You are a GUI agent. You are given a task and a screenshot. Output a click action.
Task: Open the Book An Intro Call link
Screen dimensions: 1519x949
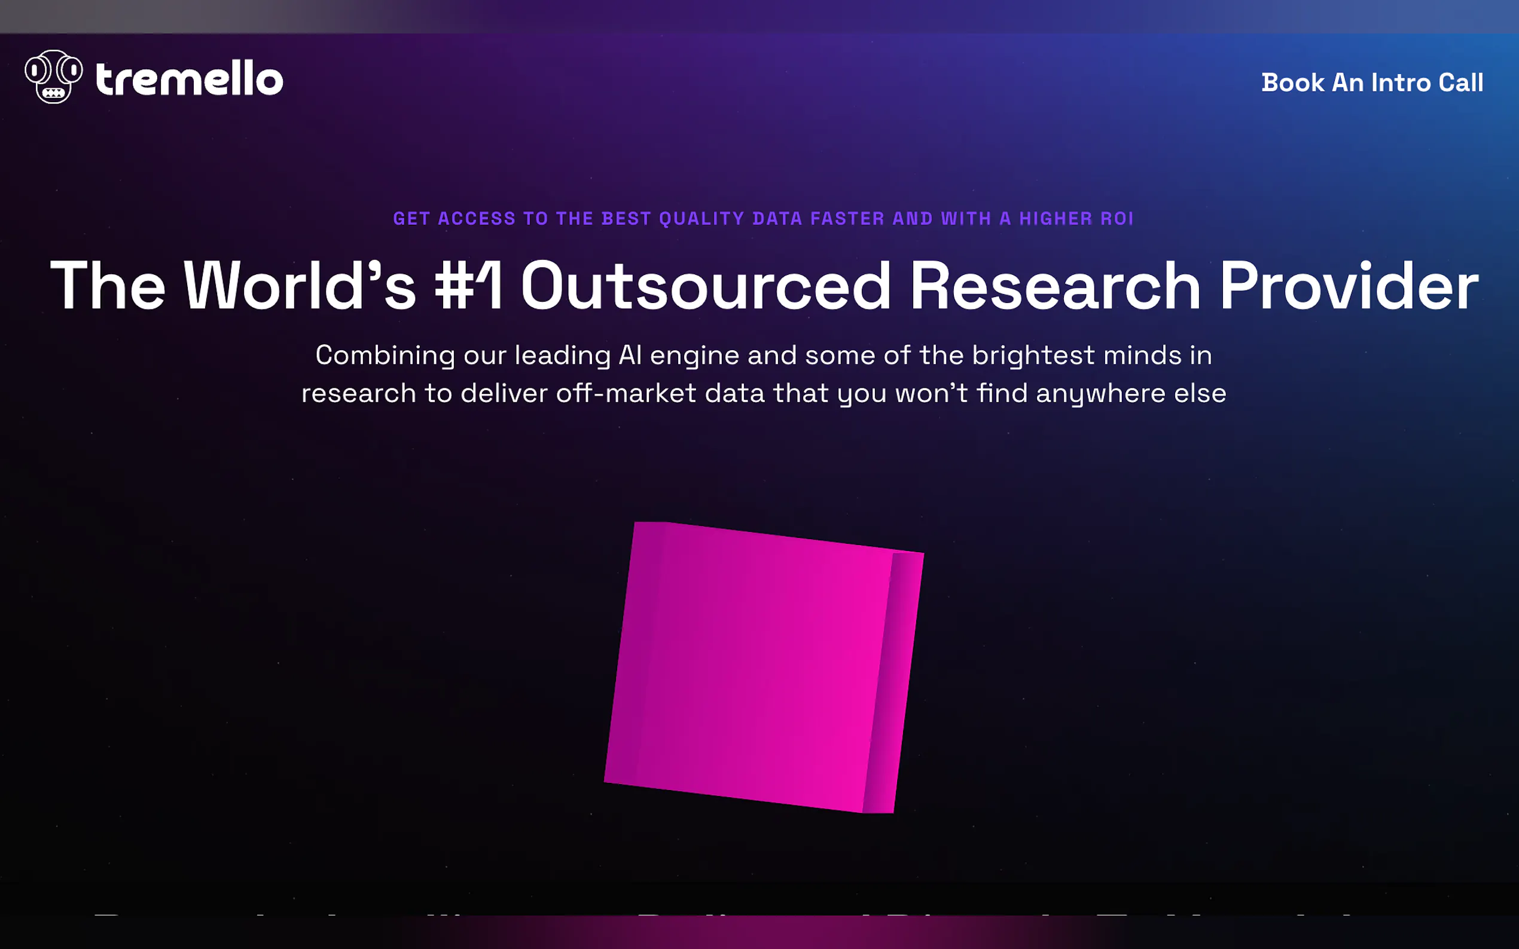[1371, 83]
